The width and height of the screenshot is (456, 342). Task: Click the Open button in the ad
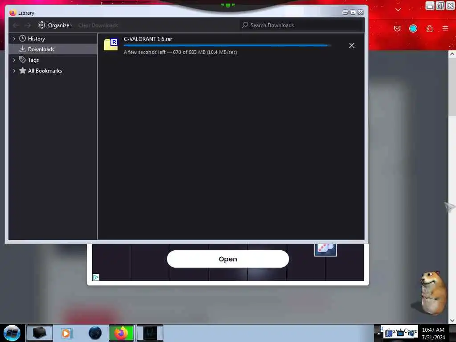[x=228, y=259]
